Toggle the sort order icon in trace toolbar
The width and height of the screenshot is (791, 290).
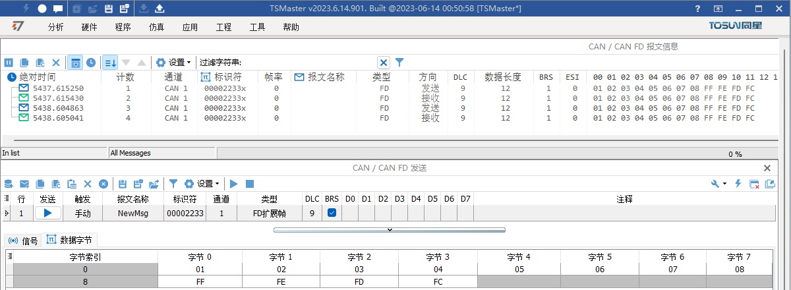pos(111,62)
